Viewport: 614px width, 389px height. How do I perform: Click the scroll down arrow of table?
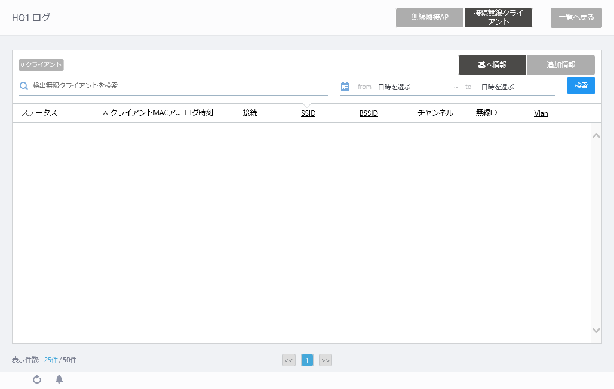coord(596,331)
